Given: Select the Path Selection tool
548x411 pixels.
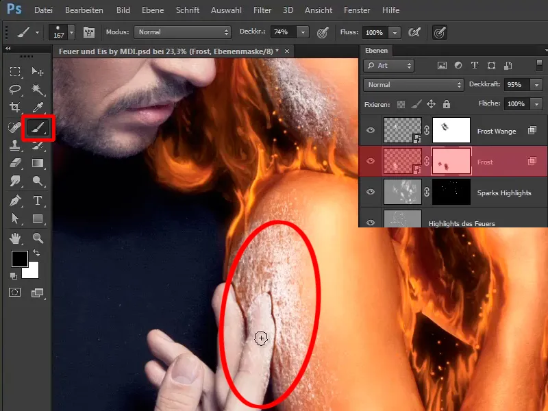Looking at the screenshot, I should tap(15, 219).
